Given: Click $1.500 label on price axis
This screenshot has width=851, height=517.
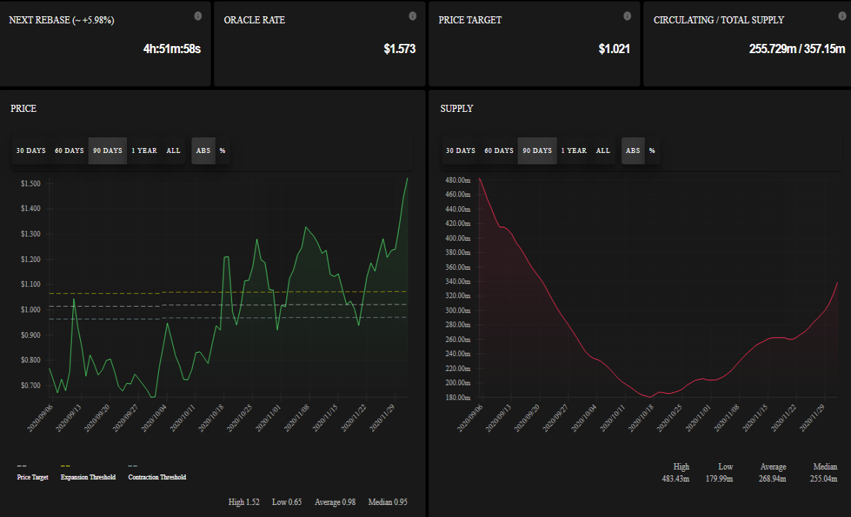Looking at the screenshot, I should coord(30,184).
